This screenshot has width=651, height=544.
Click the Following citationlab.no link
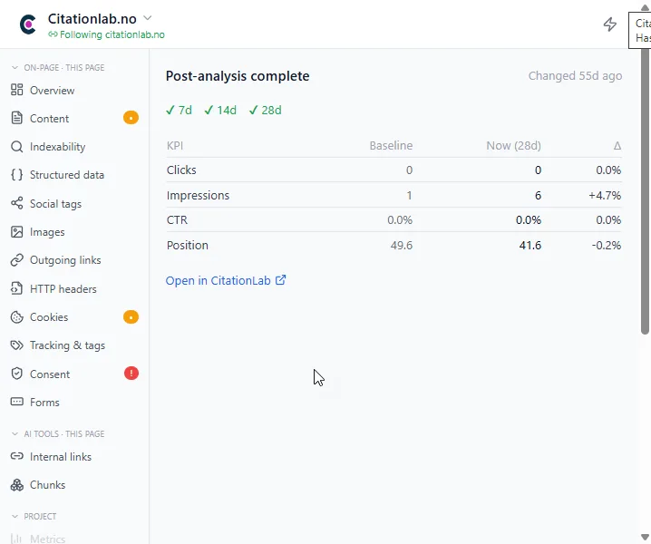tap(106, 34)
